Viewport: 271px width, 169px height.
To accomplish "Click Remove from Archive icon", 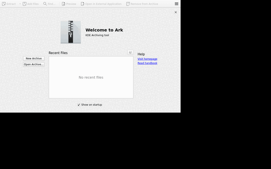I will pyautogui.click(x=128, y=4).
